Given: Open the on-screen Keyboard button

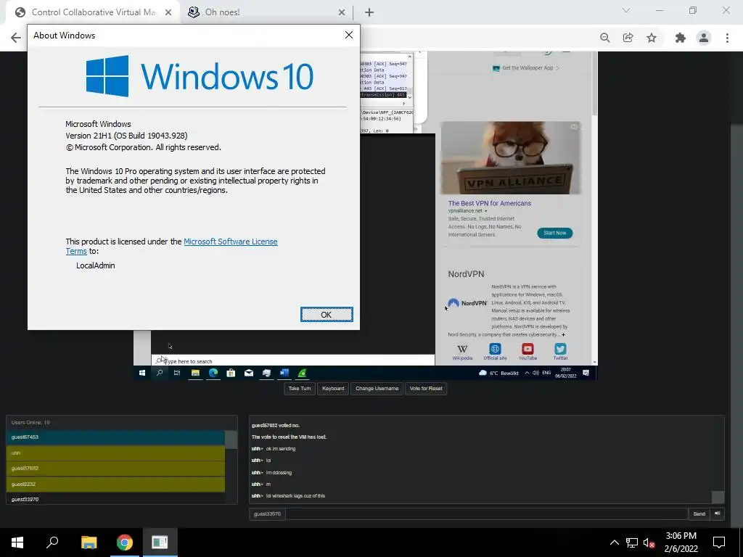Looking at the screenshot, I should coord(333,389).
